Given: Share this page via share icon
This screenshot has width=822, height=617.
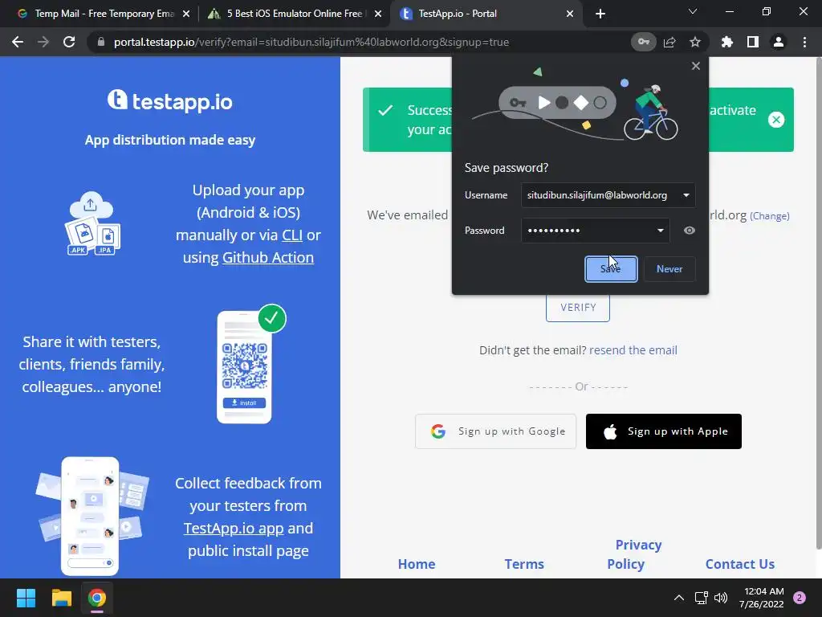Looking at the screenshot, I should [669, 42].
